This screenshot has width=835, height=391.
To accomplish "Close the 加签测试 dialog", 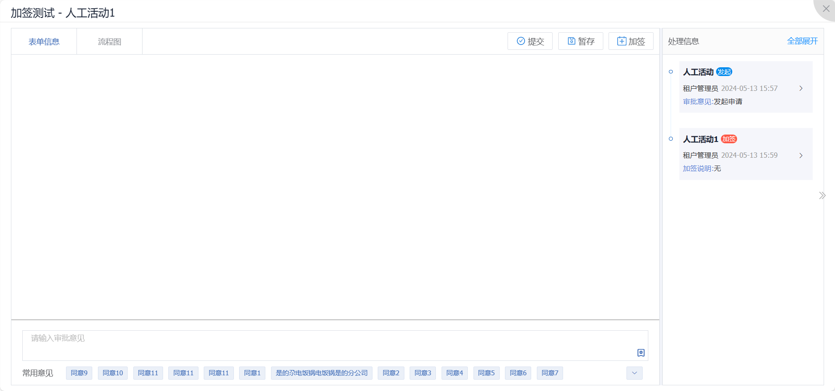I will tap(825, 9).
